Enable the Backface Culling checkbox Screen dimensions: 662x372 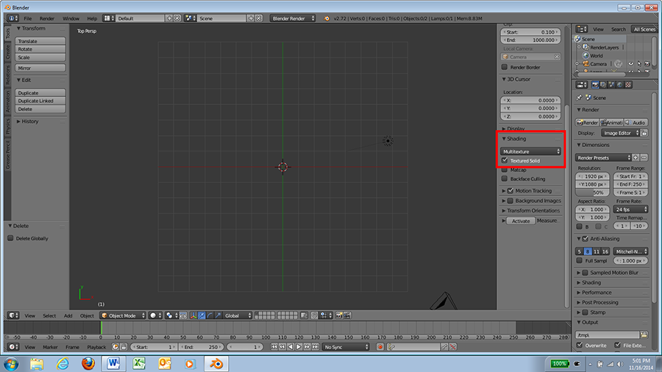505,179
